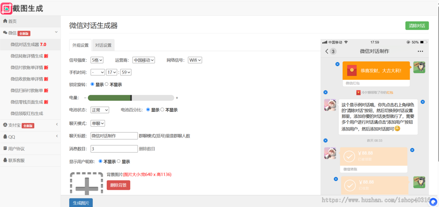Open the 聊天模式 dropdown showing 单聊

[98, 123]
